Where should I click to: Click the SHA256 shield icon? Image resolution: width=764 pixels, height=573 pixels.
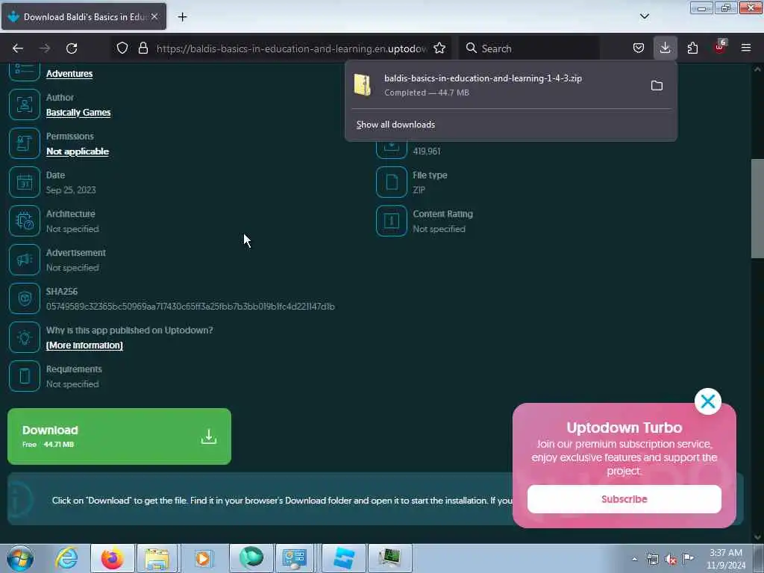point(25,298)
